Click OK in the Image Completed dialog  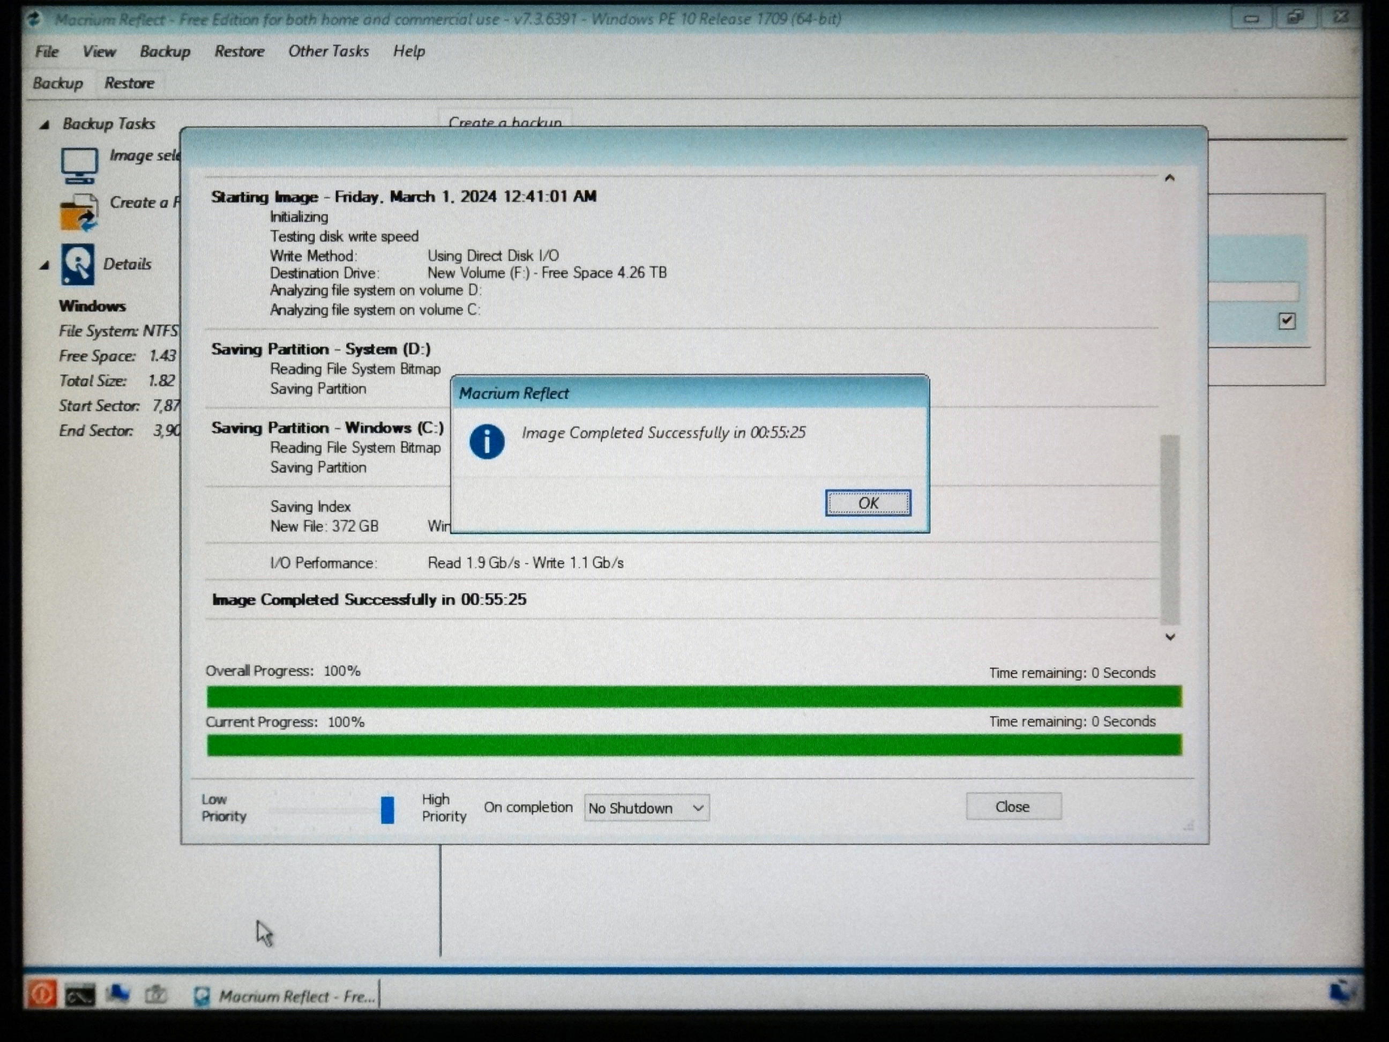(x=869, y=503)
